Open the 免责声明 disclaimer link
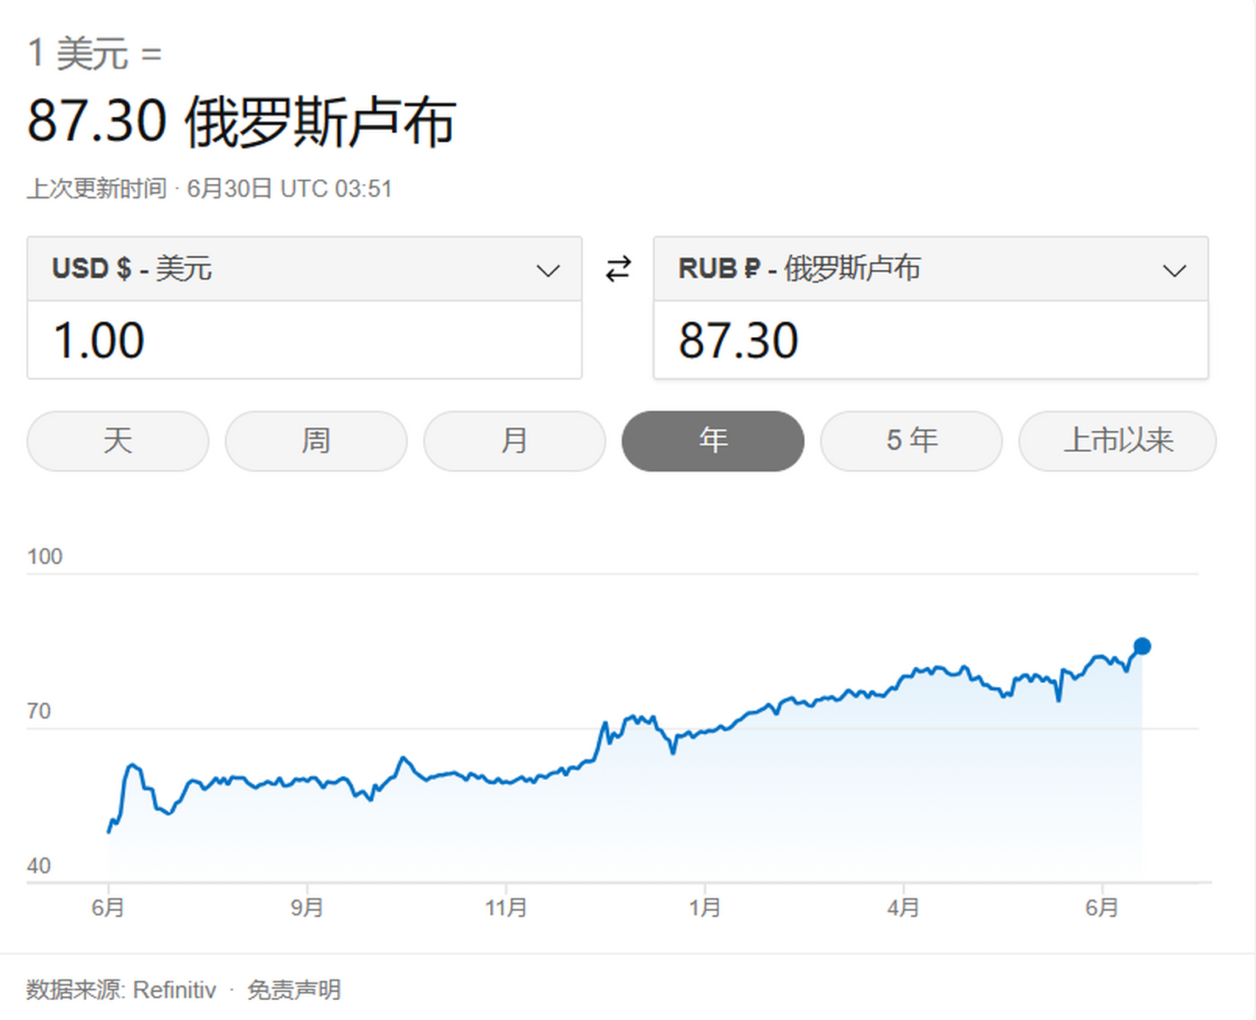This screenshot has height=1020, width=1256. [294, 990]
